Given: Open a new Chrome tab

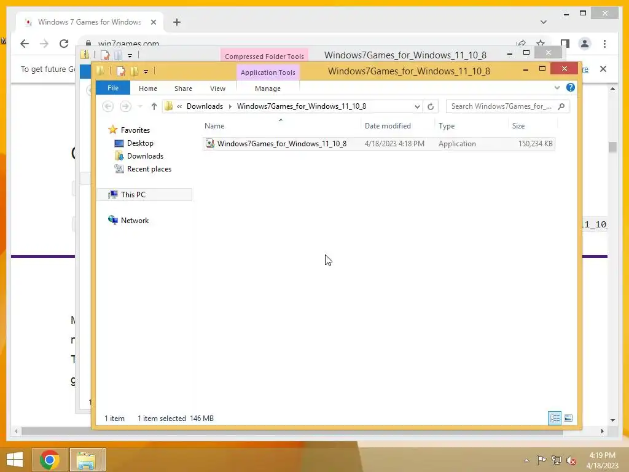Looking at the screenshot, I should pyautogui.click(x=177, y=22).
